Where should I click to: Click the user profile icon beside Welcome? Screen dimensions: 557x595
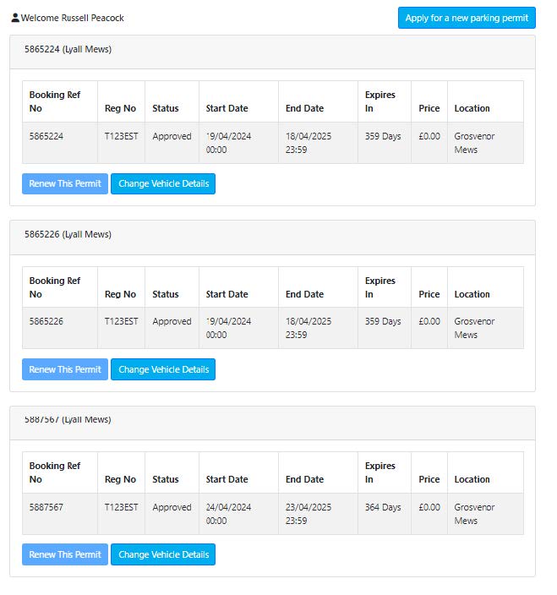tap(15, 18)
